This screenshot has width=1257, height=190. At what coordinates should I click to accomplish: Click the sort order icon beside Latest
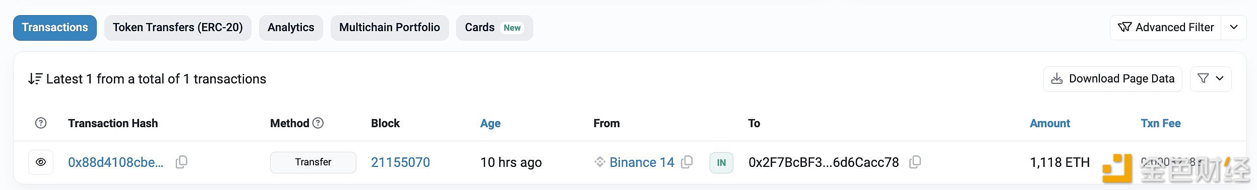coord(35,79)
